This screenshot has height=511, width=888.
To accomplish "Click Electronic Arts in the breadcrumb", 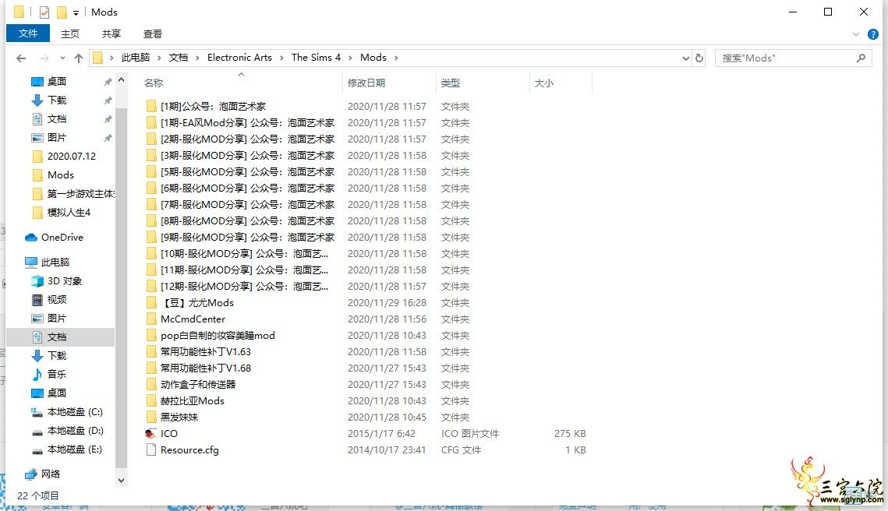I will [x=239, y=58].
